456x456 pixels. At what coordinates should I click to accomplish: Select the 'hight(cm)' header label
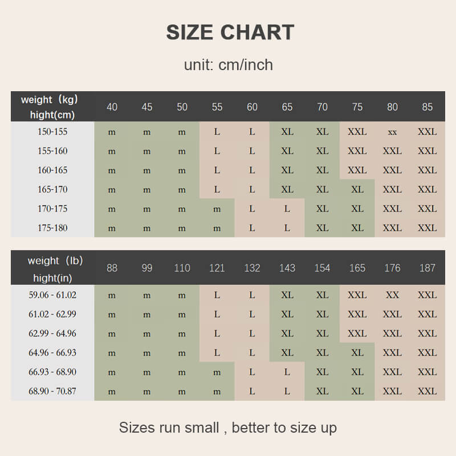click(x=52, y=115)
